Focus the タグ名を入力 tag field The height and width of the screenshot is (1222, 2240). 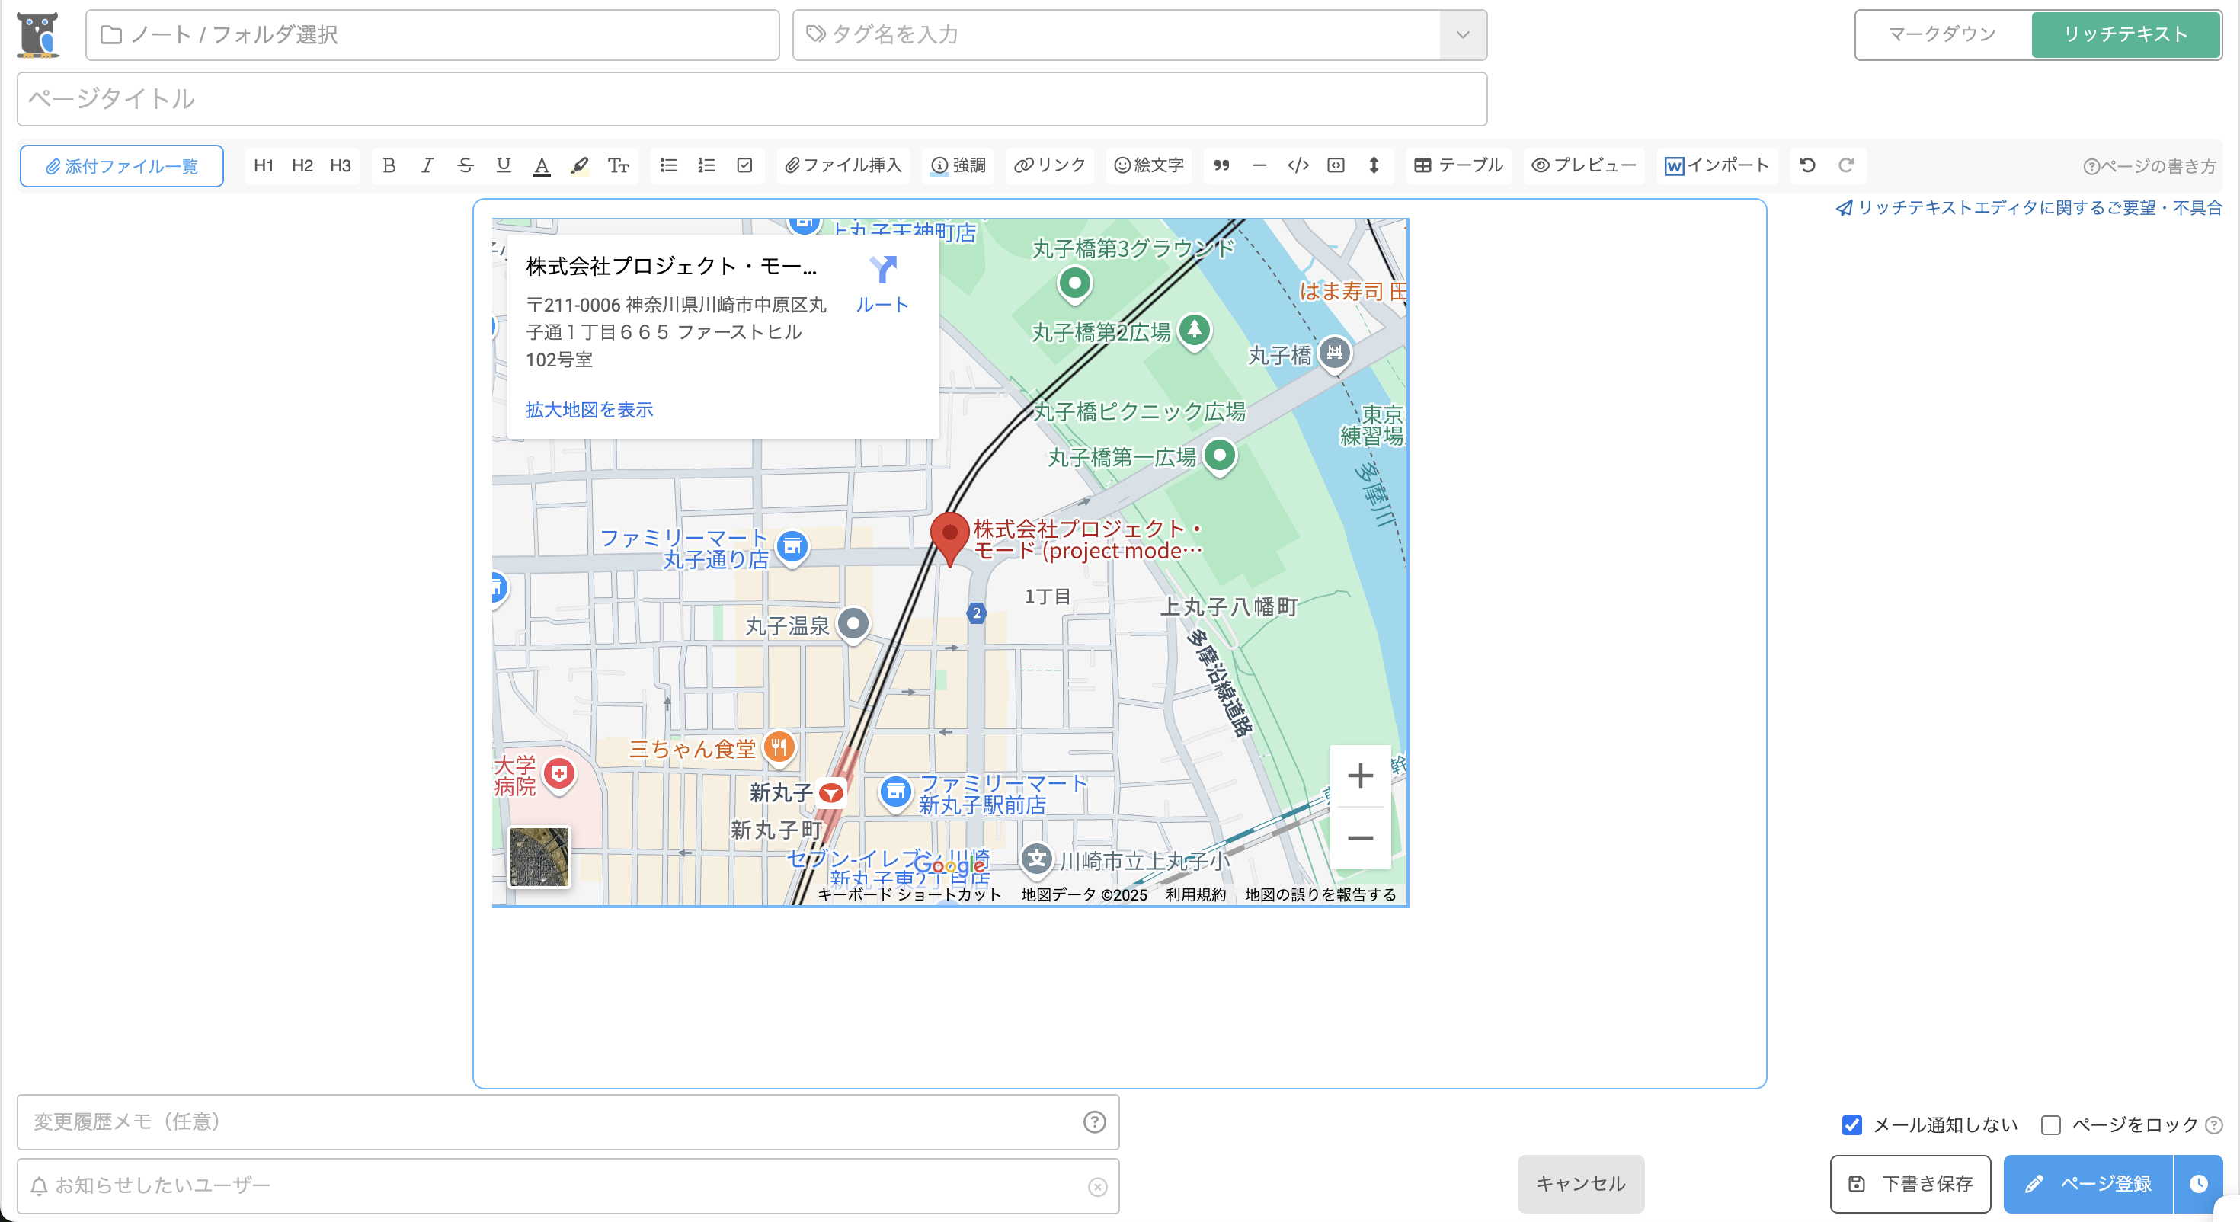tap(1116, 35)
